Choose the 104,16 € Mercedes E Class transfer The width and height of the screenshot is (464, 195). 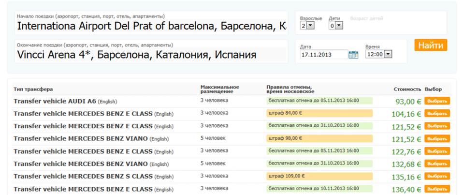(437, 114)
